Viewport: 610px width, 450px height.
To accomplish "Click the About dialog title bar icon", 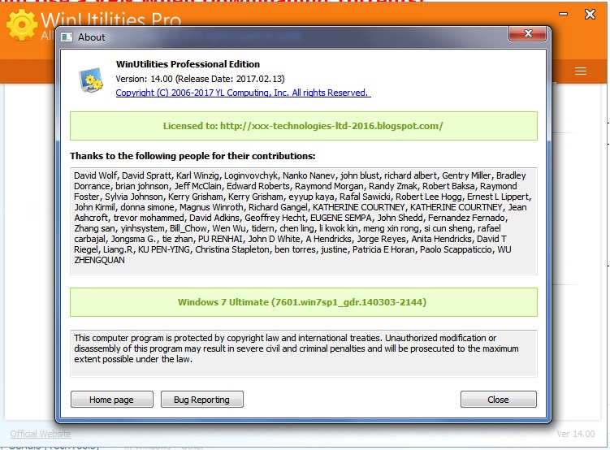I will [67, 37].
